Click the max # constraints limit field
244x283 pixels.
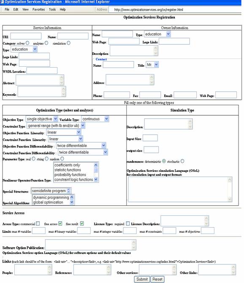pyautogui.click(x=169, y=231)
